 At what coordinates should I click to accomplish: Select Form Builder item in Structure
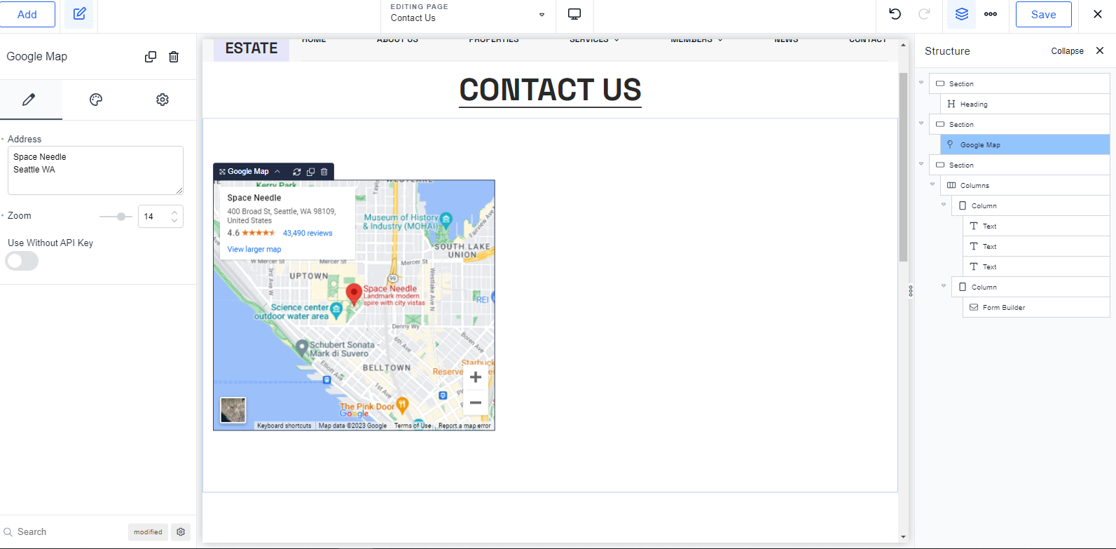tap(1036, 307)
